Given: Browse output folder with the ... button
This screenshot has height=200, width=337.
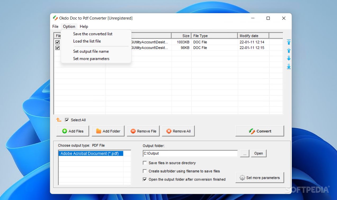Looking at the screenshot, I should pyautogui.click(x=245, y=153).
